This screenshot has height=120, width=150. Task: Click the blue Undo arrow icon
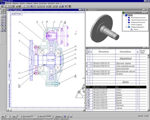pos(32,6)
